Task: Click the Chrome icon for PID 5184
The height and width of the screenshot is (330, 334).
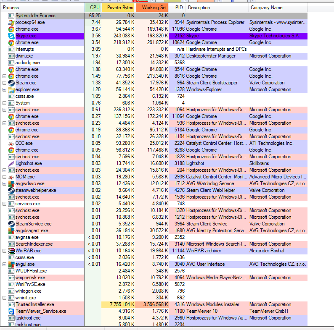Action: click(x=11, y=130)
